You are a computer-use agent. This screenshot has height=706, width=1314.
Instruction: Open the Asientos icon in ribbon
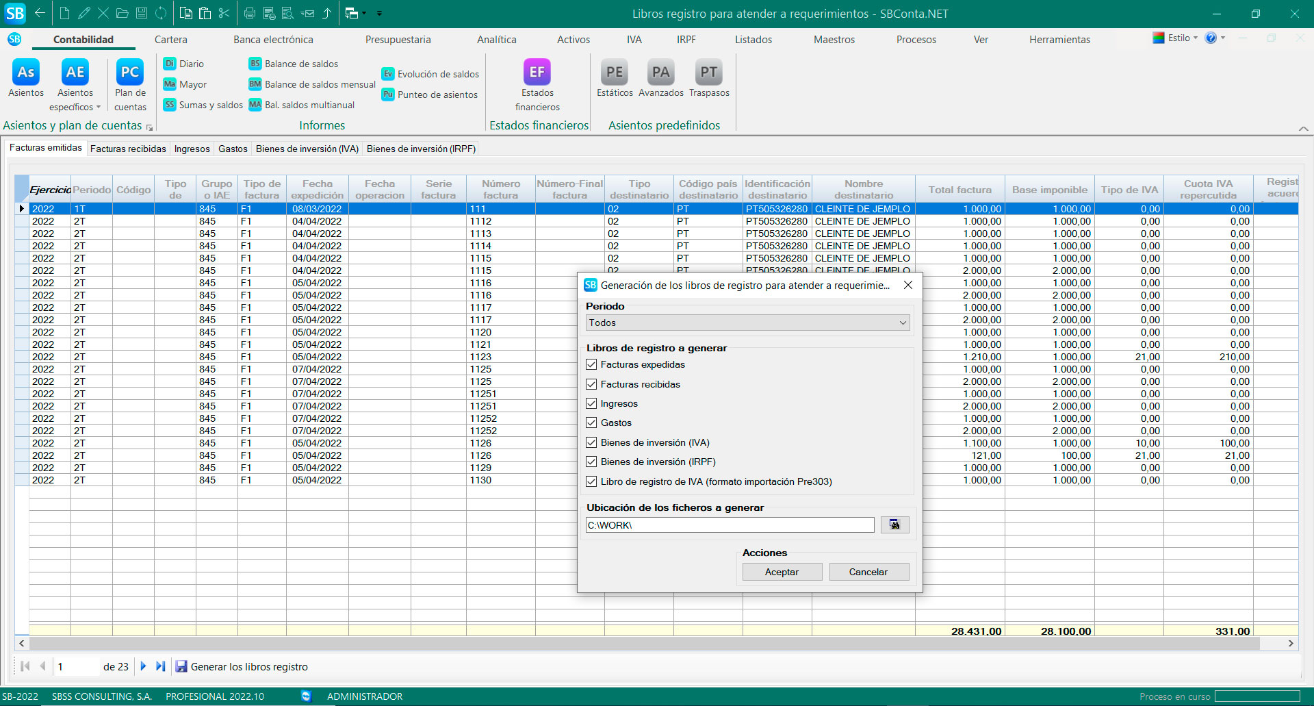[x=26, y=73]
